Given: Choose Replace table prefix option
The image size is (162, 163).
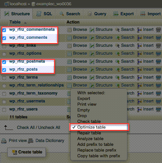Looking at the screenshot, I should point(99,150).
